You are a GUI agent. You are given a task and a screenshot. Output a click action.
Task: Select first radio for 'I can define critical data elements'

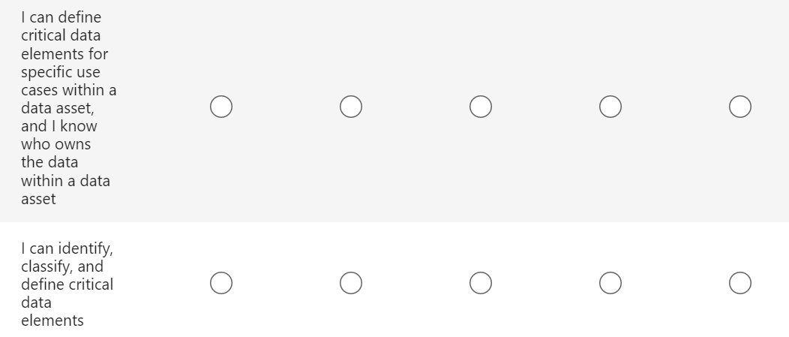(220, 107)
